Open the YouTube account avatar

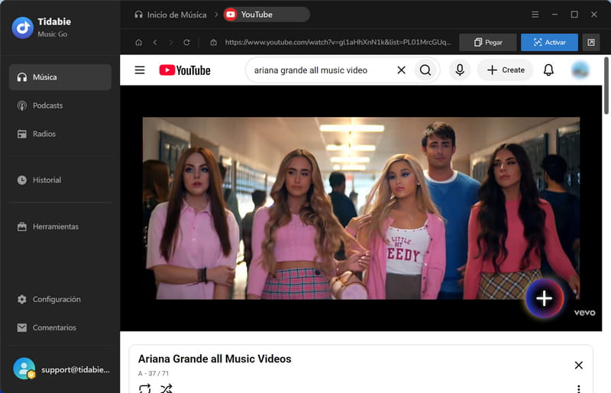click(580, 70)
